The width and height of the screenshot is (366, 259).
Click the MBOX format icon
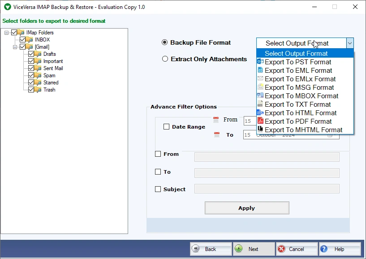260,96
